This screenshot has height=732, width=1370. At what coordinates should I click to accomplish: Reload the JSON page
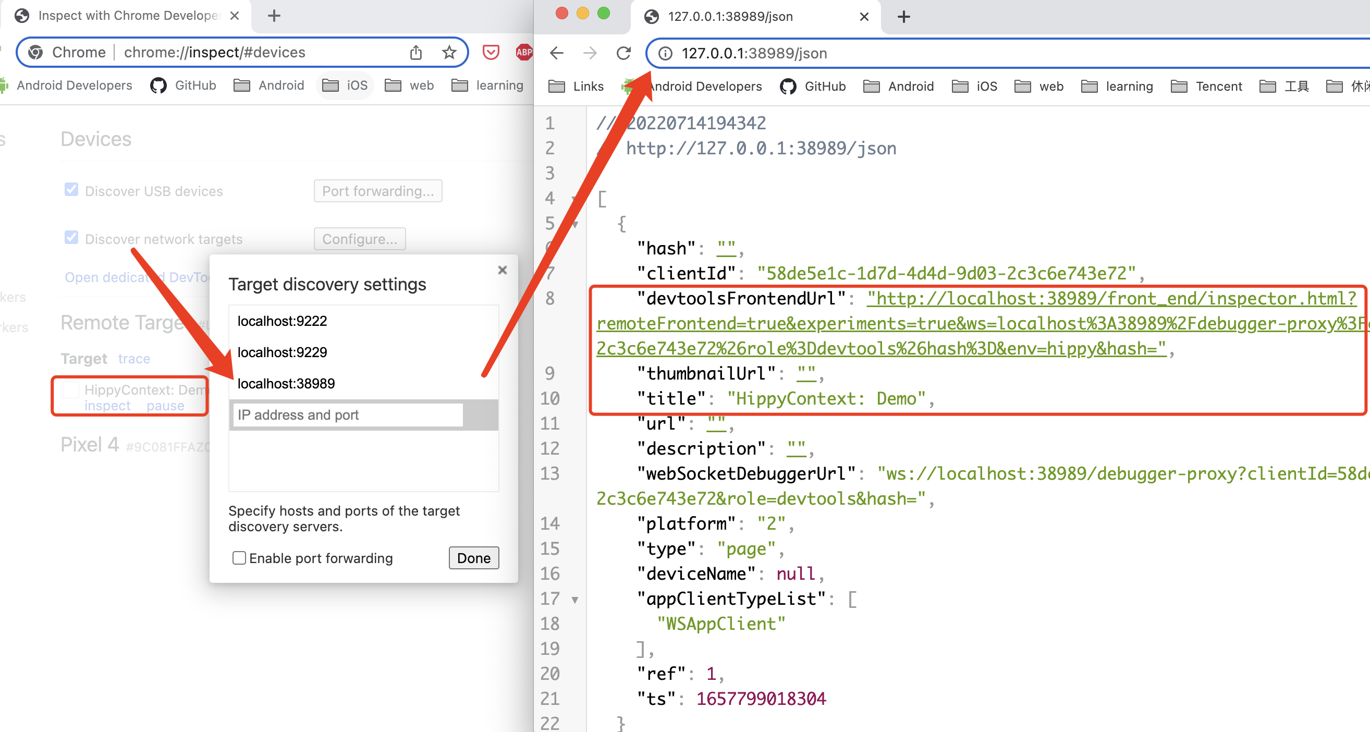(623, 53)
